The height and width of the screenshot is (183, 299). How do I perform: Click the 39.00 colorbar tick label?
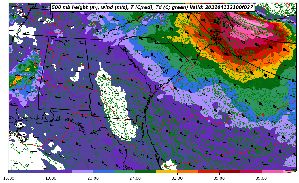(x=262, y=178)
